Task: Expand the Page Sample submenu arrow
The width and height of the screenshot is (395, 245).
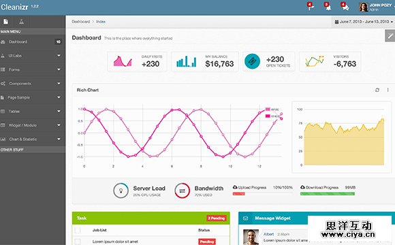Action: tap(59, 97)
